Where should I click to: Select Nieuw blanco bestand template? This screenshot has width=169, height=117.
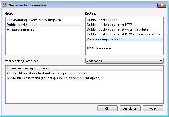click(85, 78)
